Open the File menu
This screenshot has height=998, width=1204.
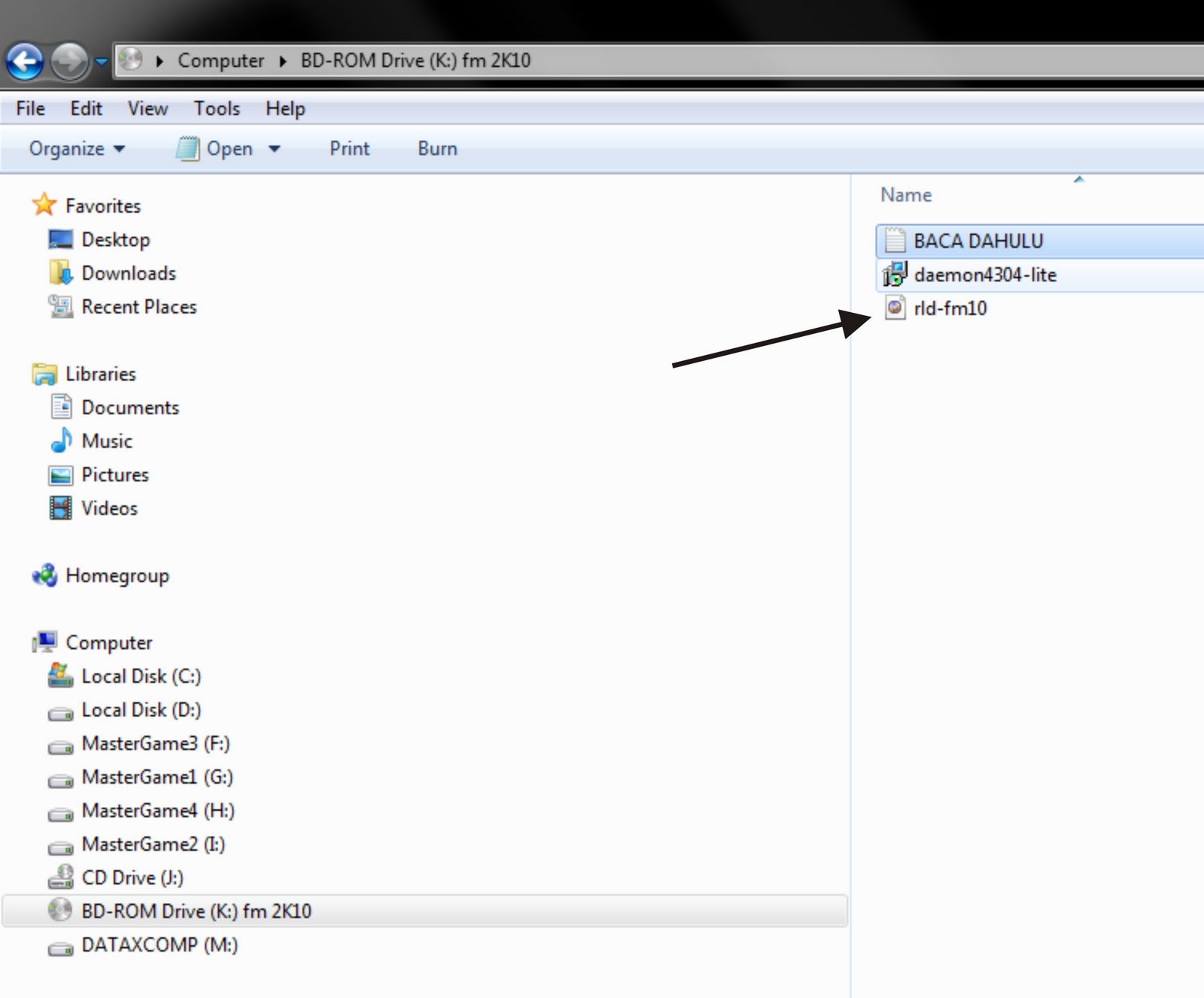pyautogui.click(x=30, y=109)
